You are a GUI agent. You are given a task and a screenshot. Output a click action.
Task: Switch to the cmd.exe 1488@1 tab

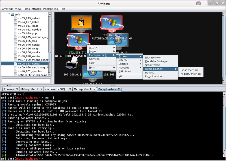pyautogui.click(x=56, y=89)
